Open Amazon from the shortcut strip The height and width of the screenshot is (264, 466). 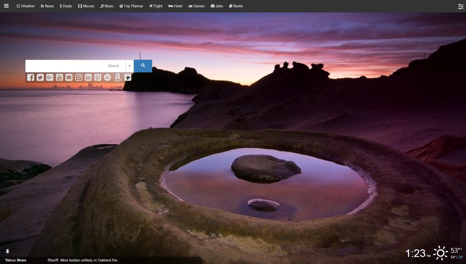pyautogui.click(x=117, y=77)
